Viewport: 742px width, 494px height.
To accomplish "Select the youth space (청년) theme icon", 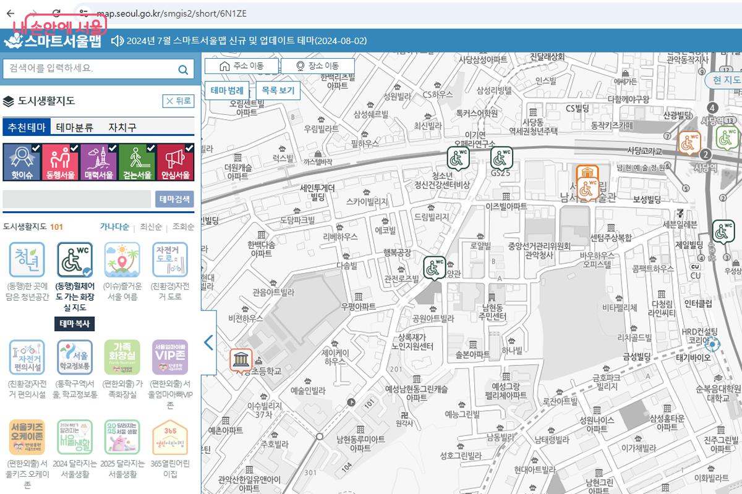I will pyautogui.click(x=27, y=259).
